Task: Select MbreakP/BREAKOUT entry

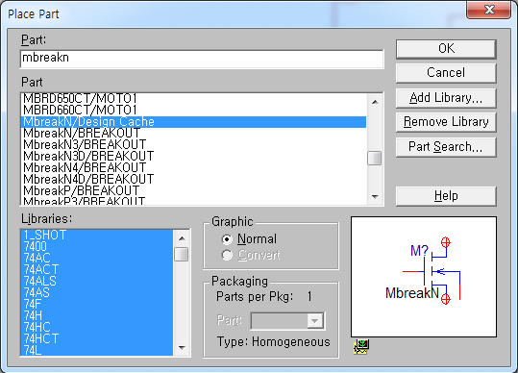Action: coord(194,190)
